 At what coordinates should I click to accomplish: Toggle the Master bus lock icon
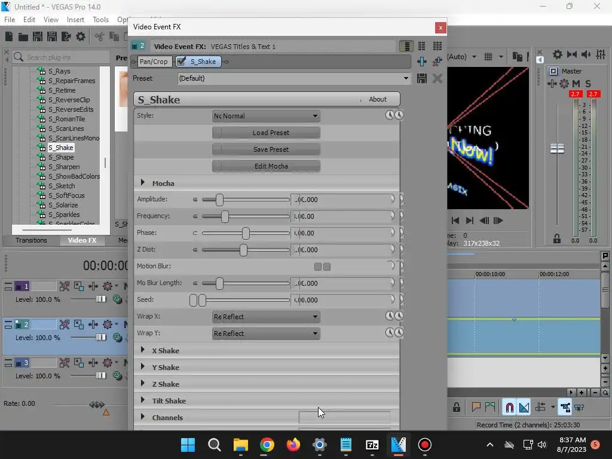click(557, 238)
